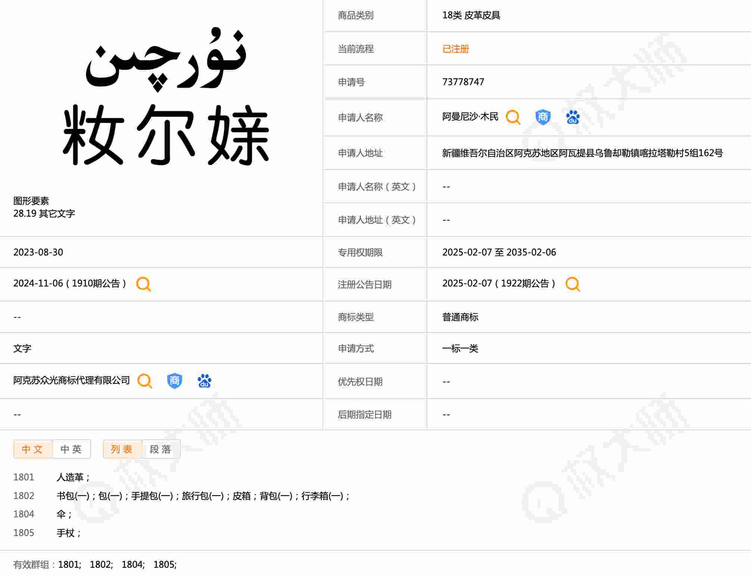Click Baidu paw icon beside applicant name
The image size is (751, 576).
[573, 117]
